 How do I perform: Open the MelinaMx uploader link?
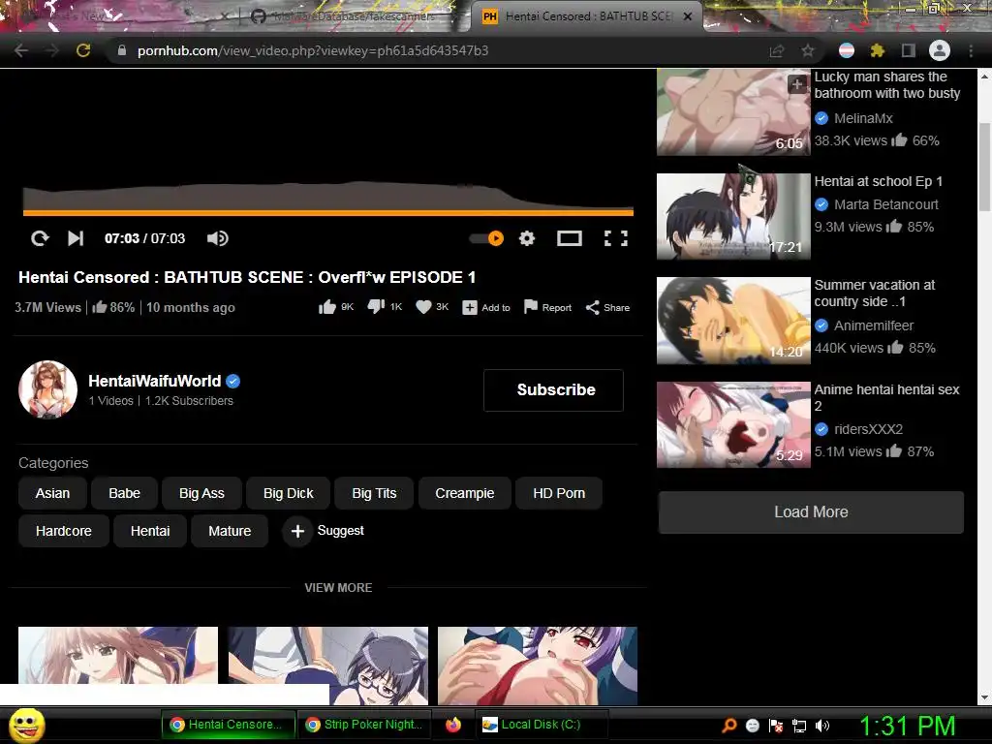[863, 118]
